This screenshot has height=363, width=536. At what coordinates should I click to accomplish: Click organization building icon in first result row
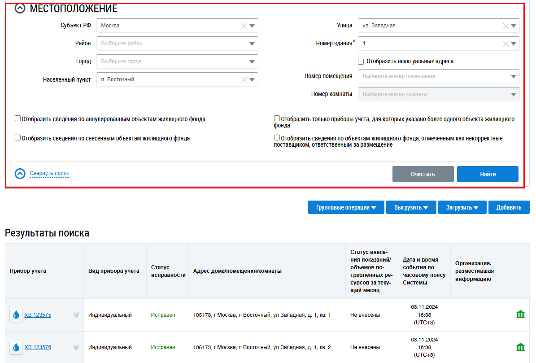[520, 315]
